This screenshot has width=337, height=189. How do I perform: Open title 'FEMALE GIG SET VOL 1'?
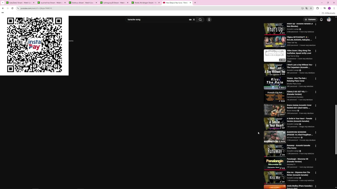point(297,93)
